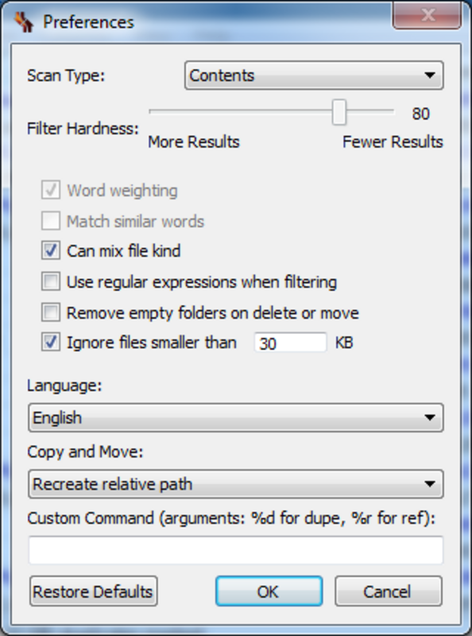Open the Language dropdown set to English

[235, 418]
